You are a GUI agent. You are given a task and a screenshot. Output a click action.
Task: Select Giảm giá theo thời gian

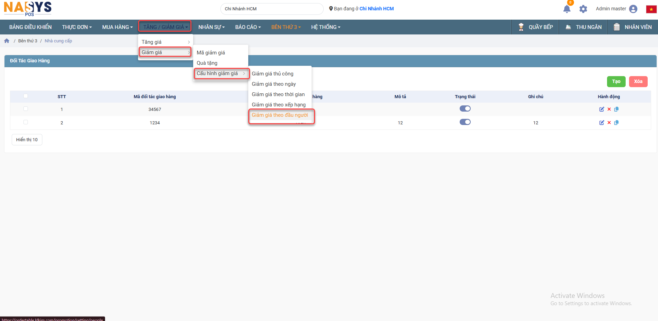(280, 94)
